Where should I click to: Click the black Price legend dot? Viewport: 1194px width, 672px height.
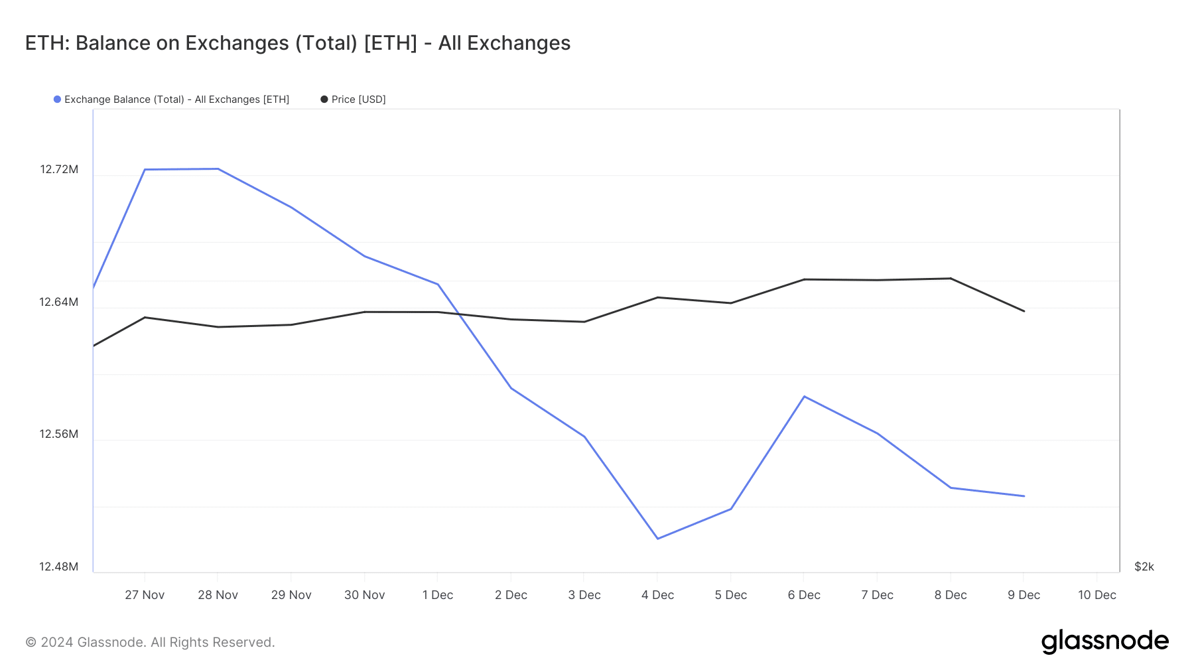[324, 100]
